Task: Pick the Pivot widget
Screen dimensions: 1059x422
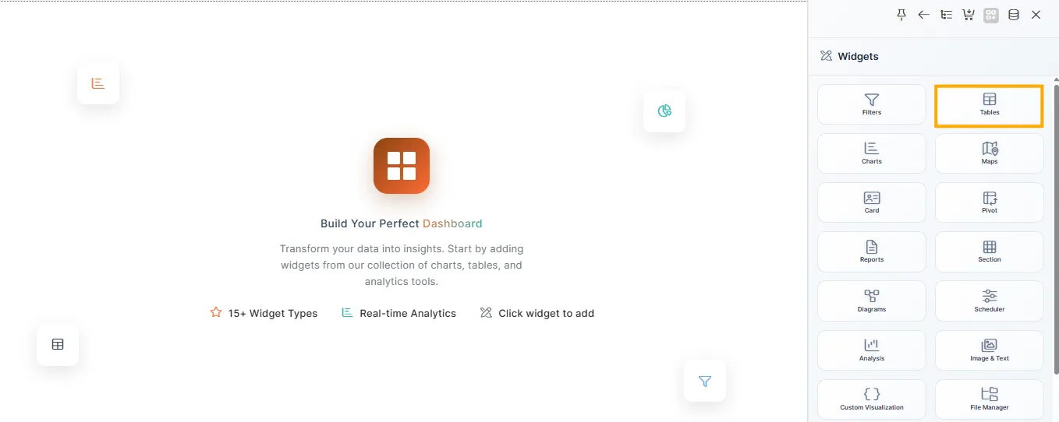Action: (x=989, y=202)
